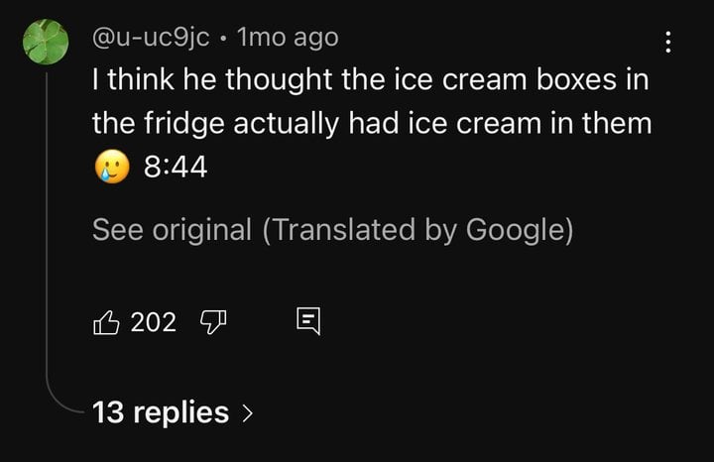Screen dimensions: 714x462
Task: Click the 1mo ago comment date
Action: click(289, 38)
